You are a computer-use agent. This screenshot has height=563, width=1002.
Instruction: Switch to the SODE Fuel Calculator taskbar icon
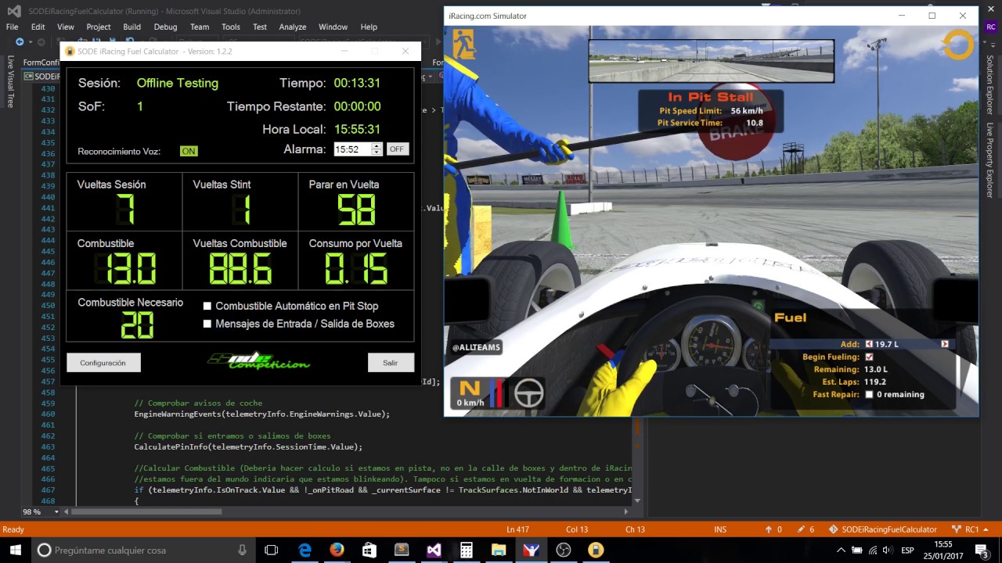tap(595, 550)
